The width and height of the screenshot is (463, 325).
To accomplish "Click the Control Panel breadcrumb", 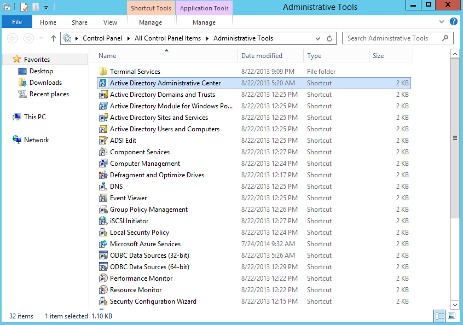I will (x=102, y=38).
